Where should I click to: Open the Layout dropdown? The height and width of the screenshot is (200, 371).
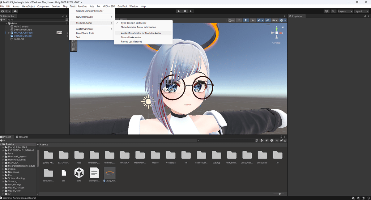[x=361, y=11]
